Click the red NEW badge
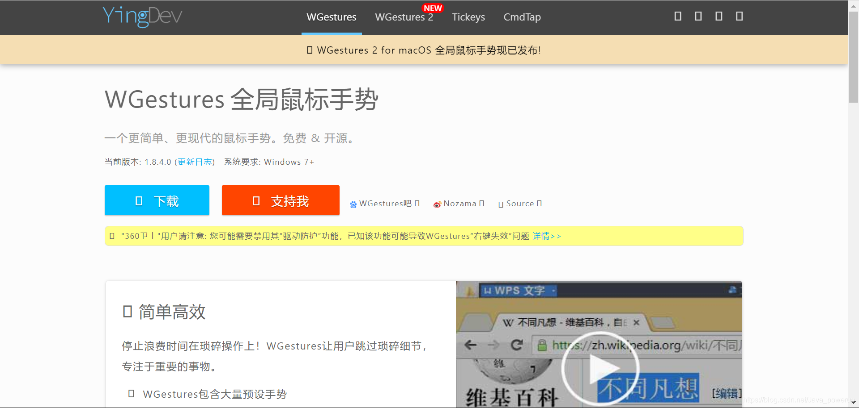Screen dimensions: 859x408 433,8
